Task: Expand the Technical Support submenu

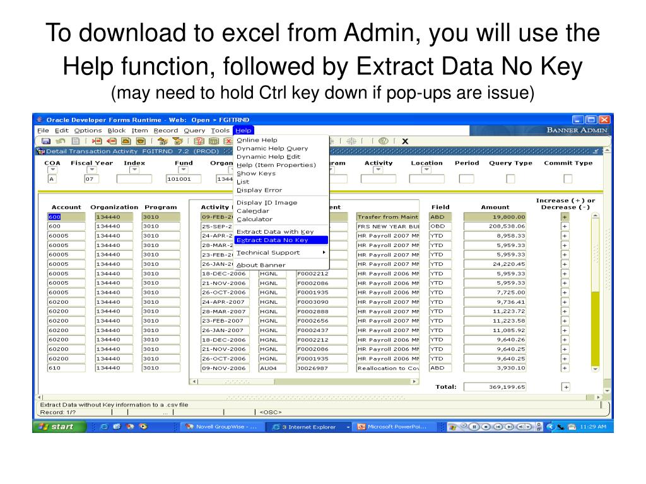Action: 281,252
